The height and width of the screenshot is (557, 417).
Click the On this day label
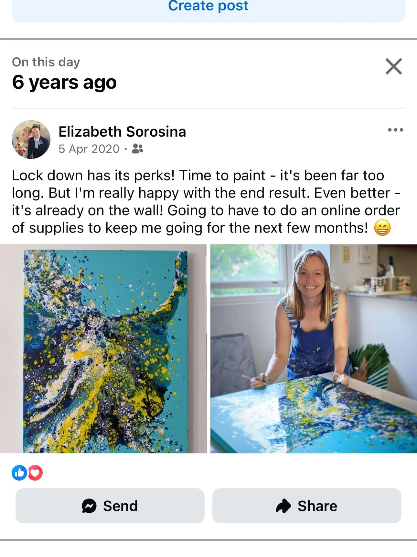point(46,62)
